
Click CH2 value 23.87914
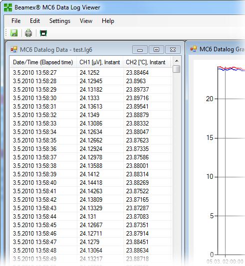(x=137, y=234)
